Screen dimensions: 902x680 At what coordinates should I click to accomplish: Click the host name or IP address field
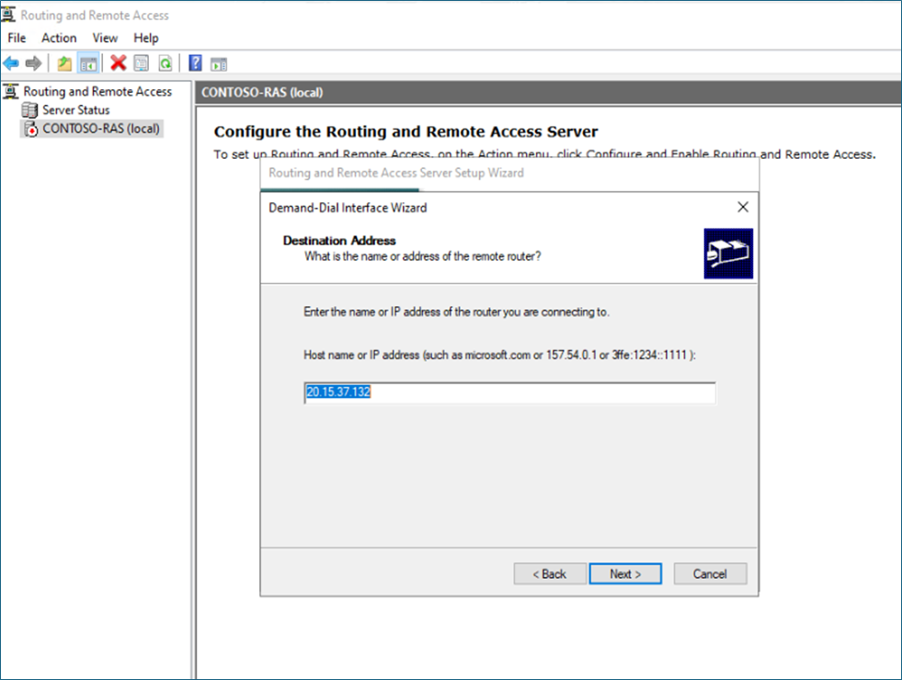(509, 393)
